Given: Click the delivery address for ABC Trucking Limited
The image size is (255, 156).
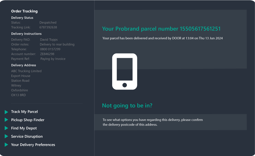Looking at the screenshot, I should tap(26, 71).
